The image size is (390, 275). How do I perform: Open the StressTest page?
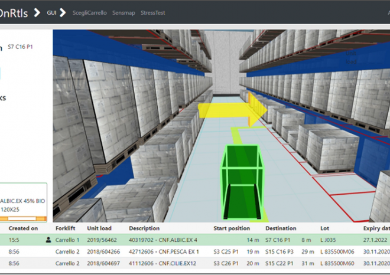154,12
